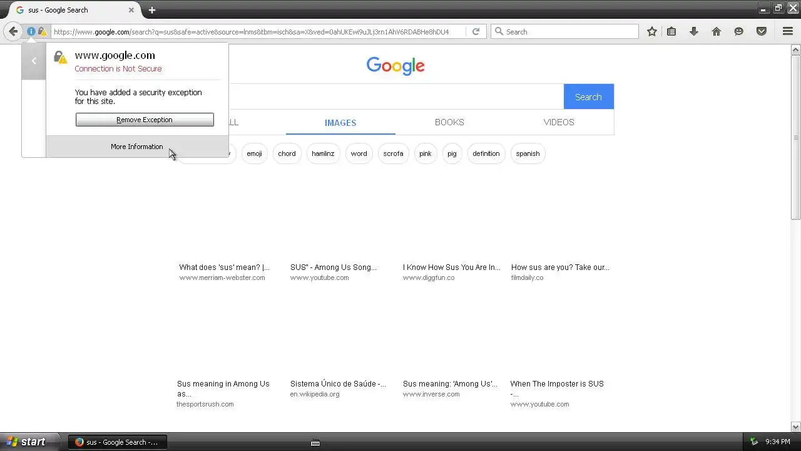Click the taskbar clock showing 9:34 PM
801x451 pixels.
click(x=778, y=442)
